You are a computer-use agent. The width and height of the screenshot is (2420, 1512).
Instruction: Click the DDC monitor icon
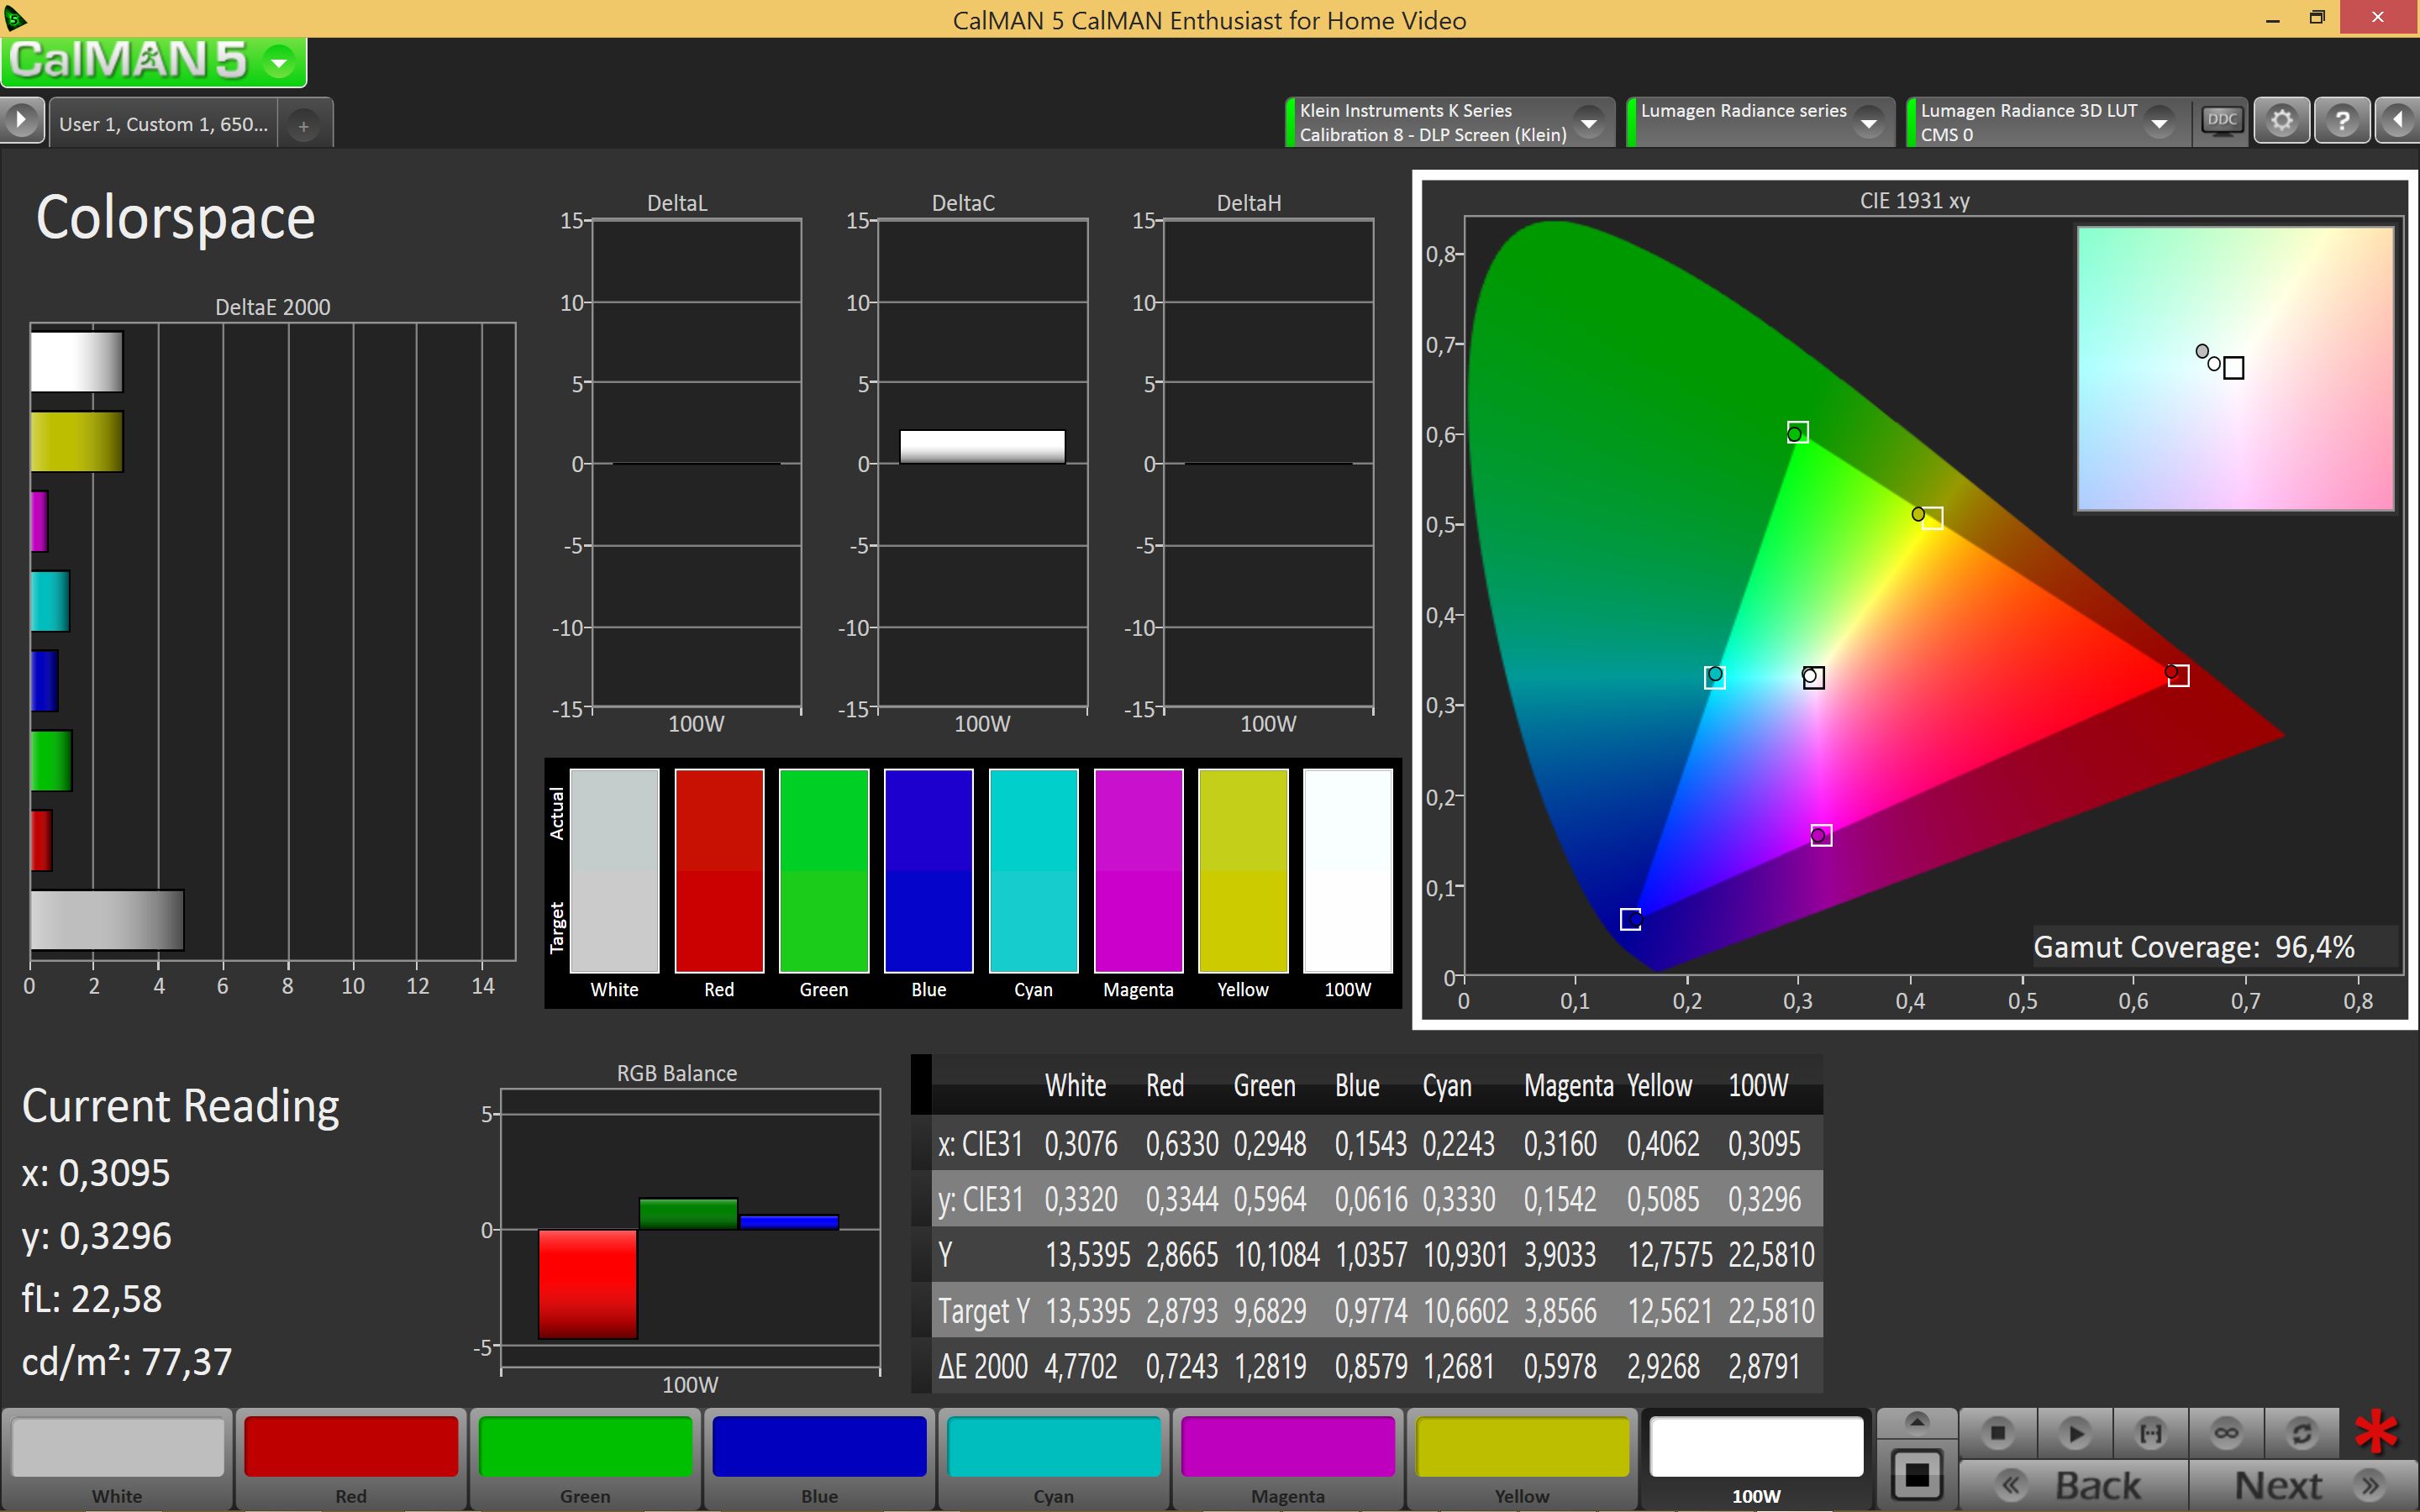point(2221,121)
